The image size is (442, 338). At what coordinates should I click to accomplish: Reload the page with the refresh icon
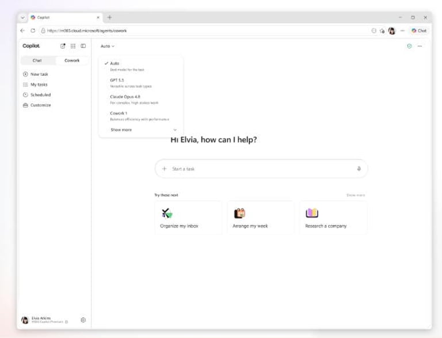click(33, 31)
